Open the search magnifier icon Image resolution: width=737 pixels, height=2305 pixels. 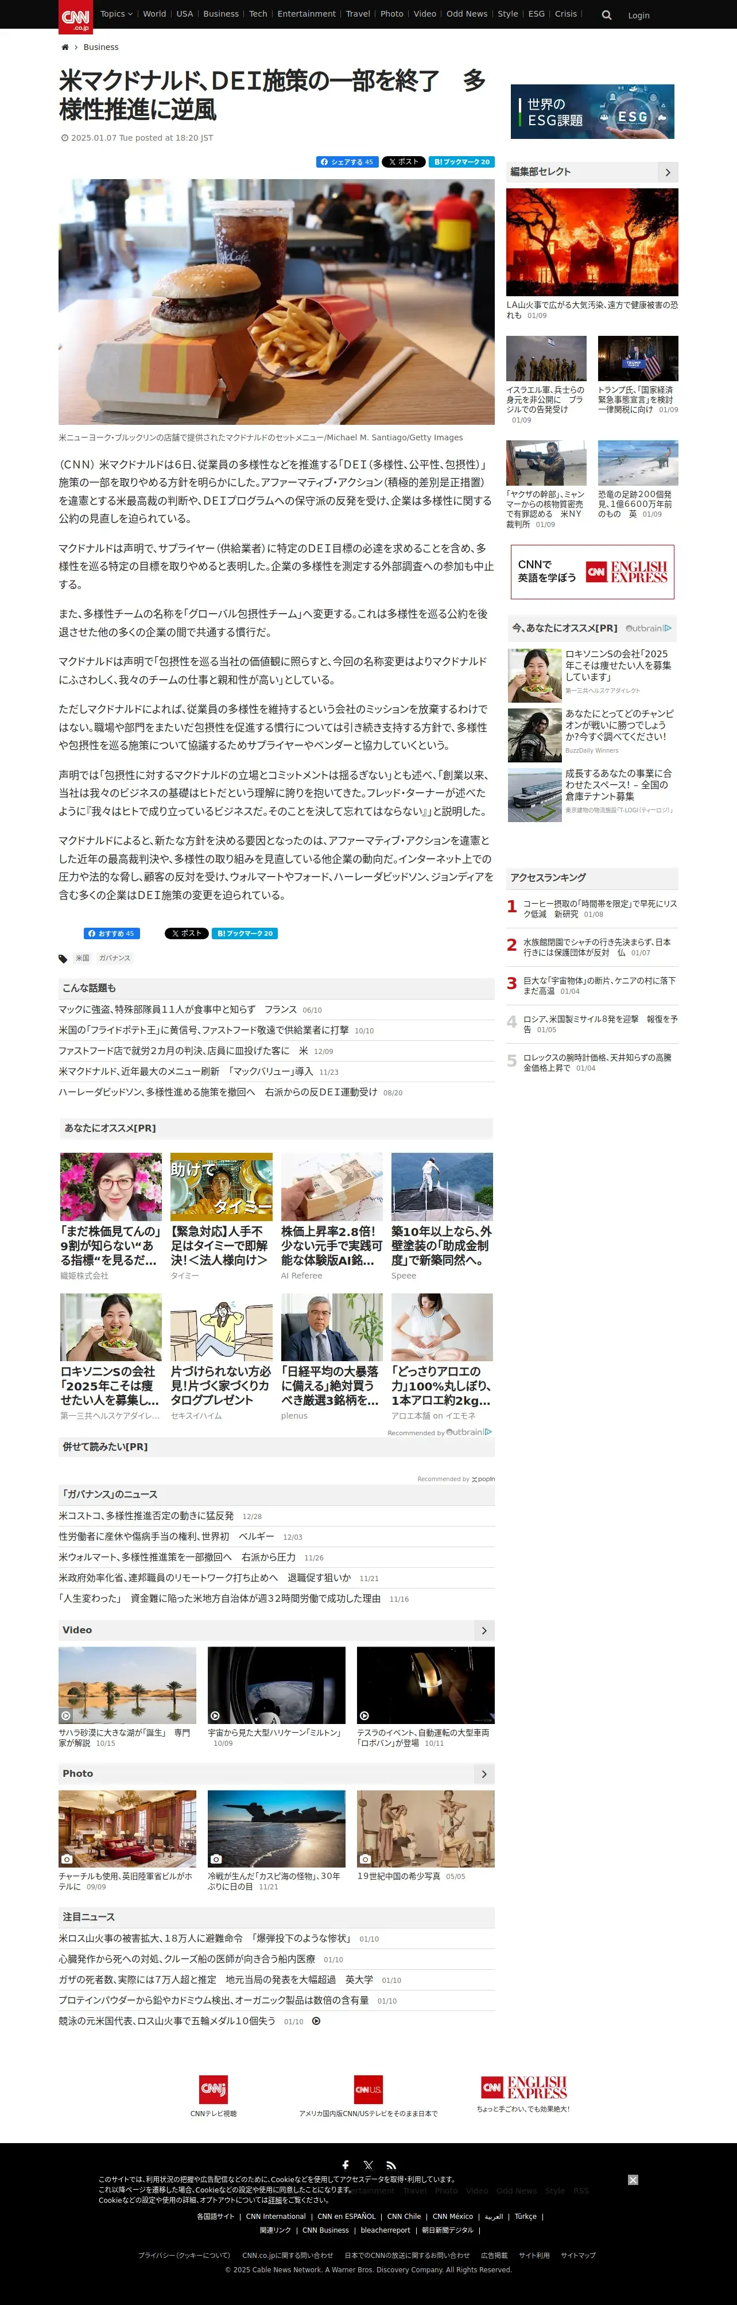point(606,15)
